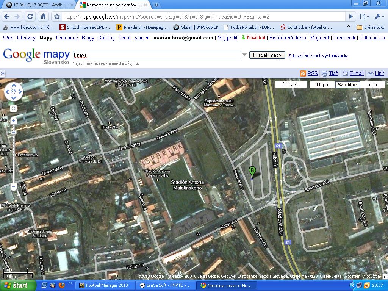Click the pan navigation control's center hand icon
The height and width of the screenshot is (291, 388).
pyautogui.click(x=14, y=91)
